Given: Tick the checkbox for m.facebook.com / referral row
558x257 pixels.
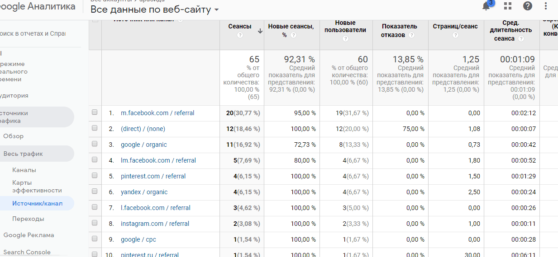Looking at the screenshot, I should [x=95, y=112].
